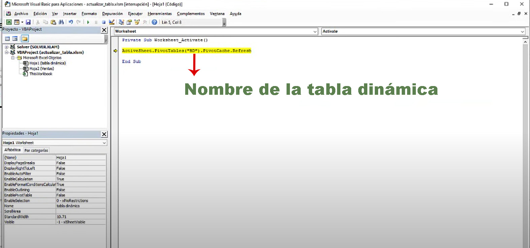Click the End Sub code line
Image resolution: width=530 pixels, height=248 pixels.
pos(132,61)
